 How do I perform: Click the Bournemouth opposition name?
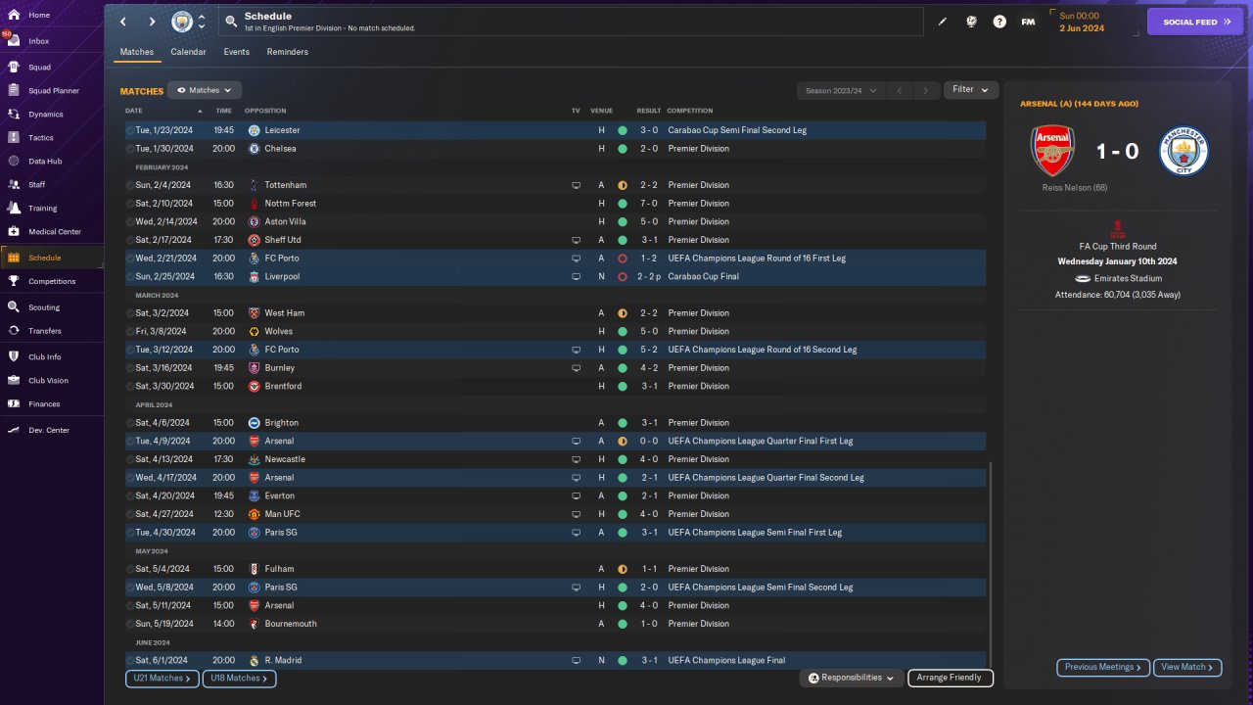291,624
